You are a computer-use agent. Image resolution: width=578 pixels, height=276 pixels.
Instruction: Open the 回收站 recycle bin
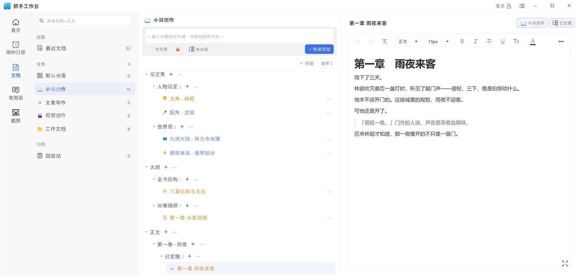click(85, 156)
